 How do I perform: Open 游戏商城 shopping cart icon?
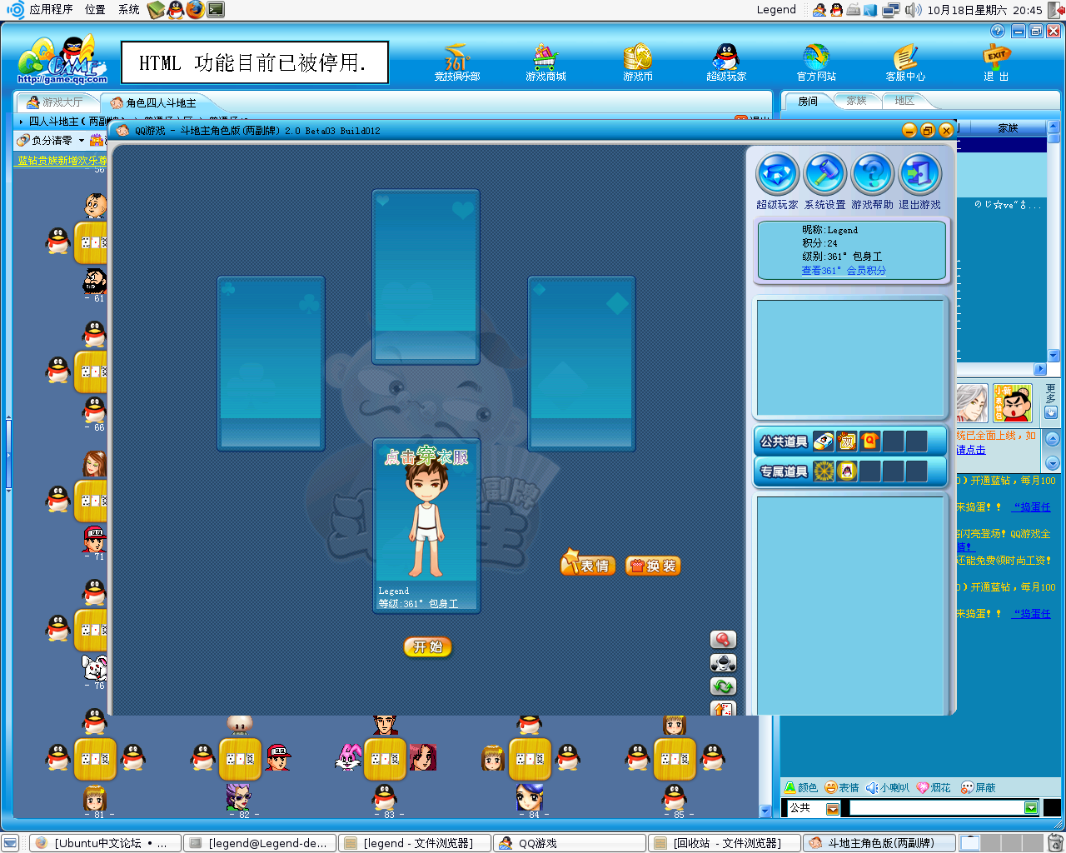(545, 62)
